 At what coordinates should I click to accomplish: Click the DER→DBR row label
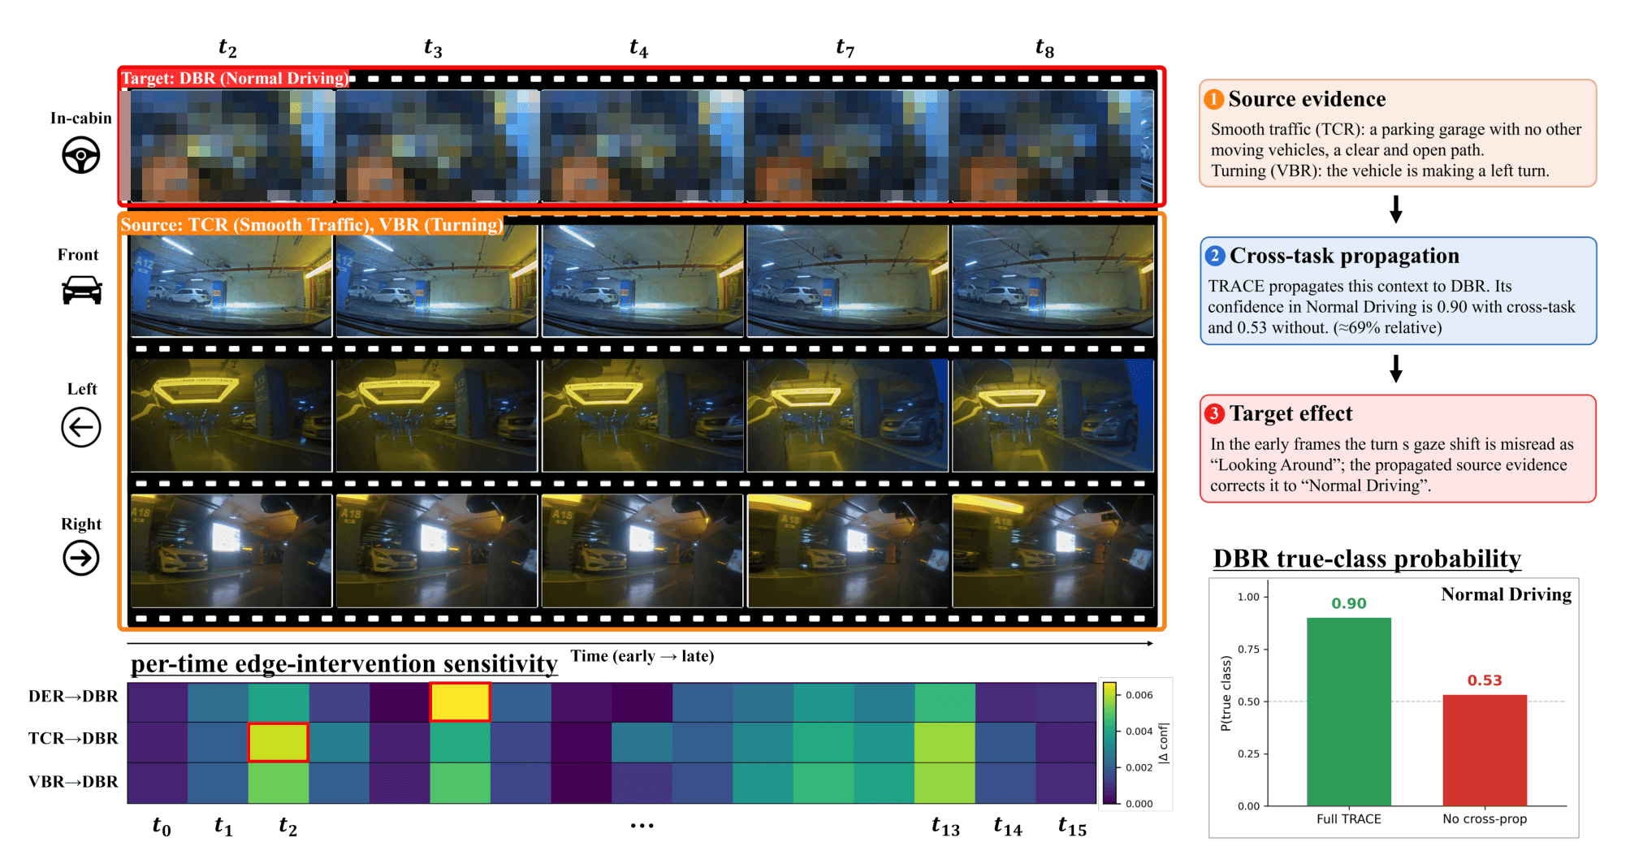pos(73,697)
